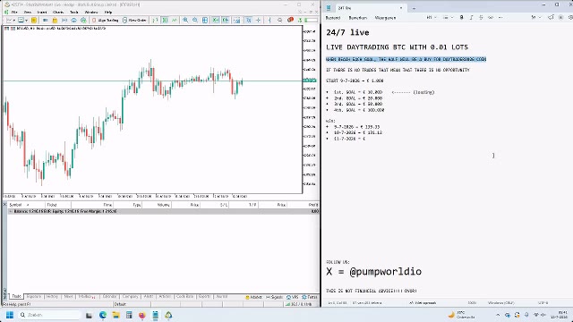Open the Market button in Toolbox footer
This screenshot has width=573, height=322.
pyautogui.click(x=254, y=297)
